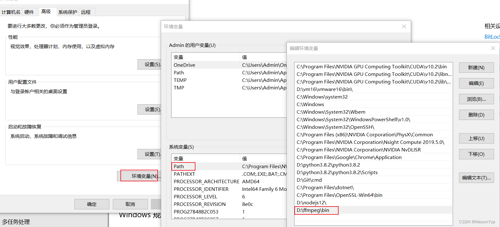Image resolution: width=500 pixels, height=227 pixels.
Task: Select the C:\Program Files\dotnet\ entry
Action: (374, 187)
